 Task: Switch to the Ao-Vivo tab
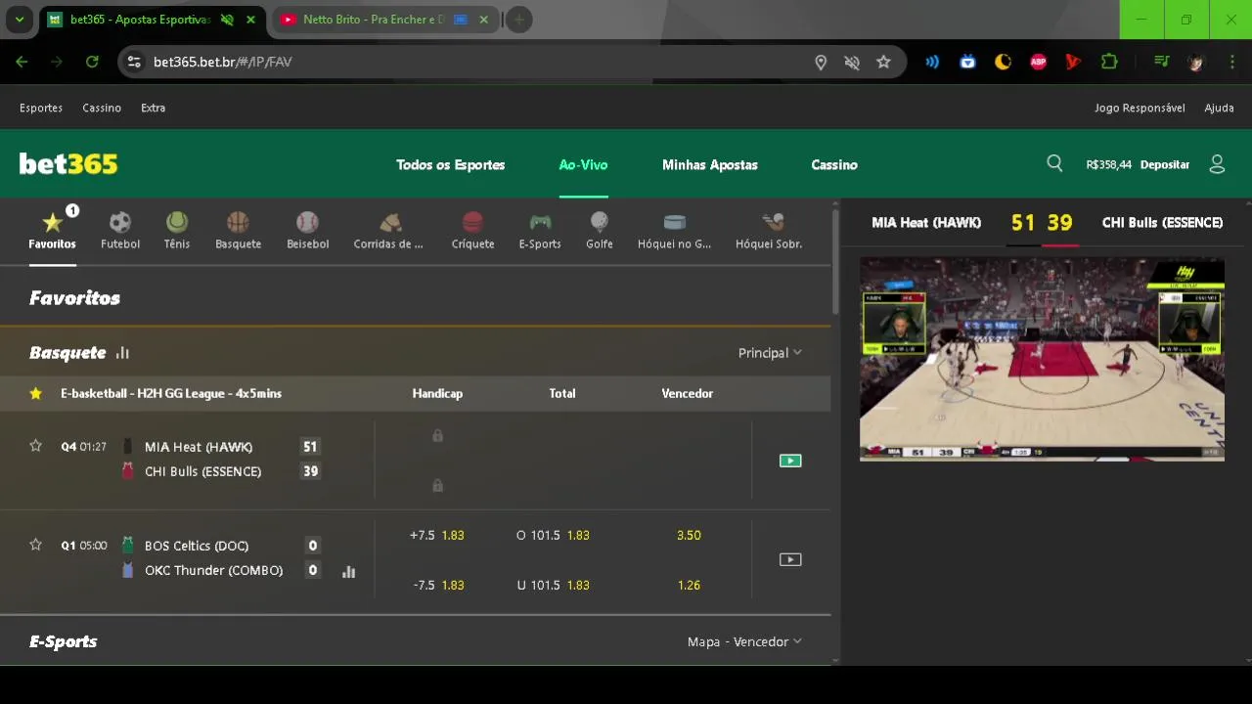coord(583,164)
